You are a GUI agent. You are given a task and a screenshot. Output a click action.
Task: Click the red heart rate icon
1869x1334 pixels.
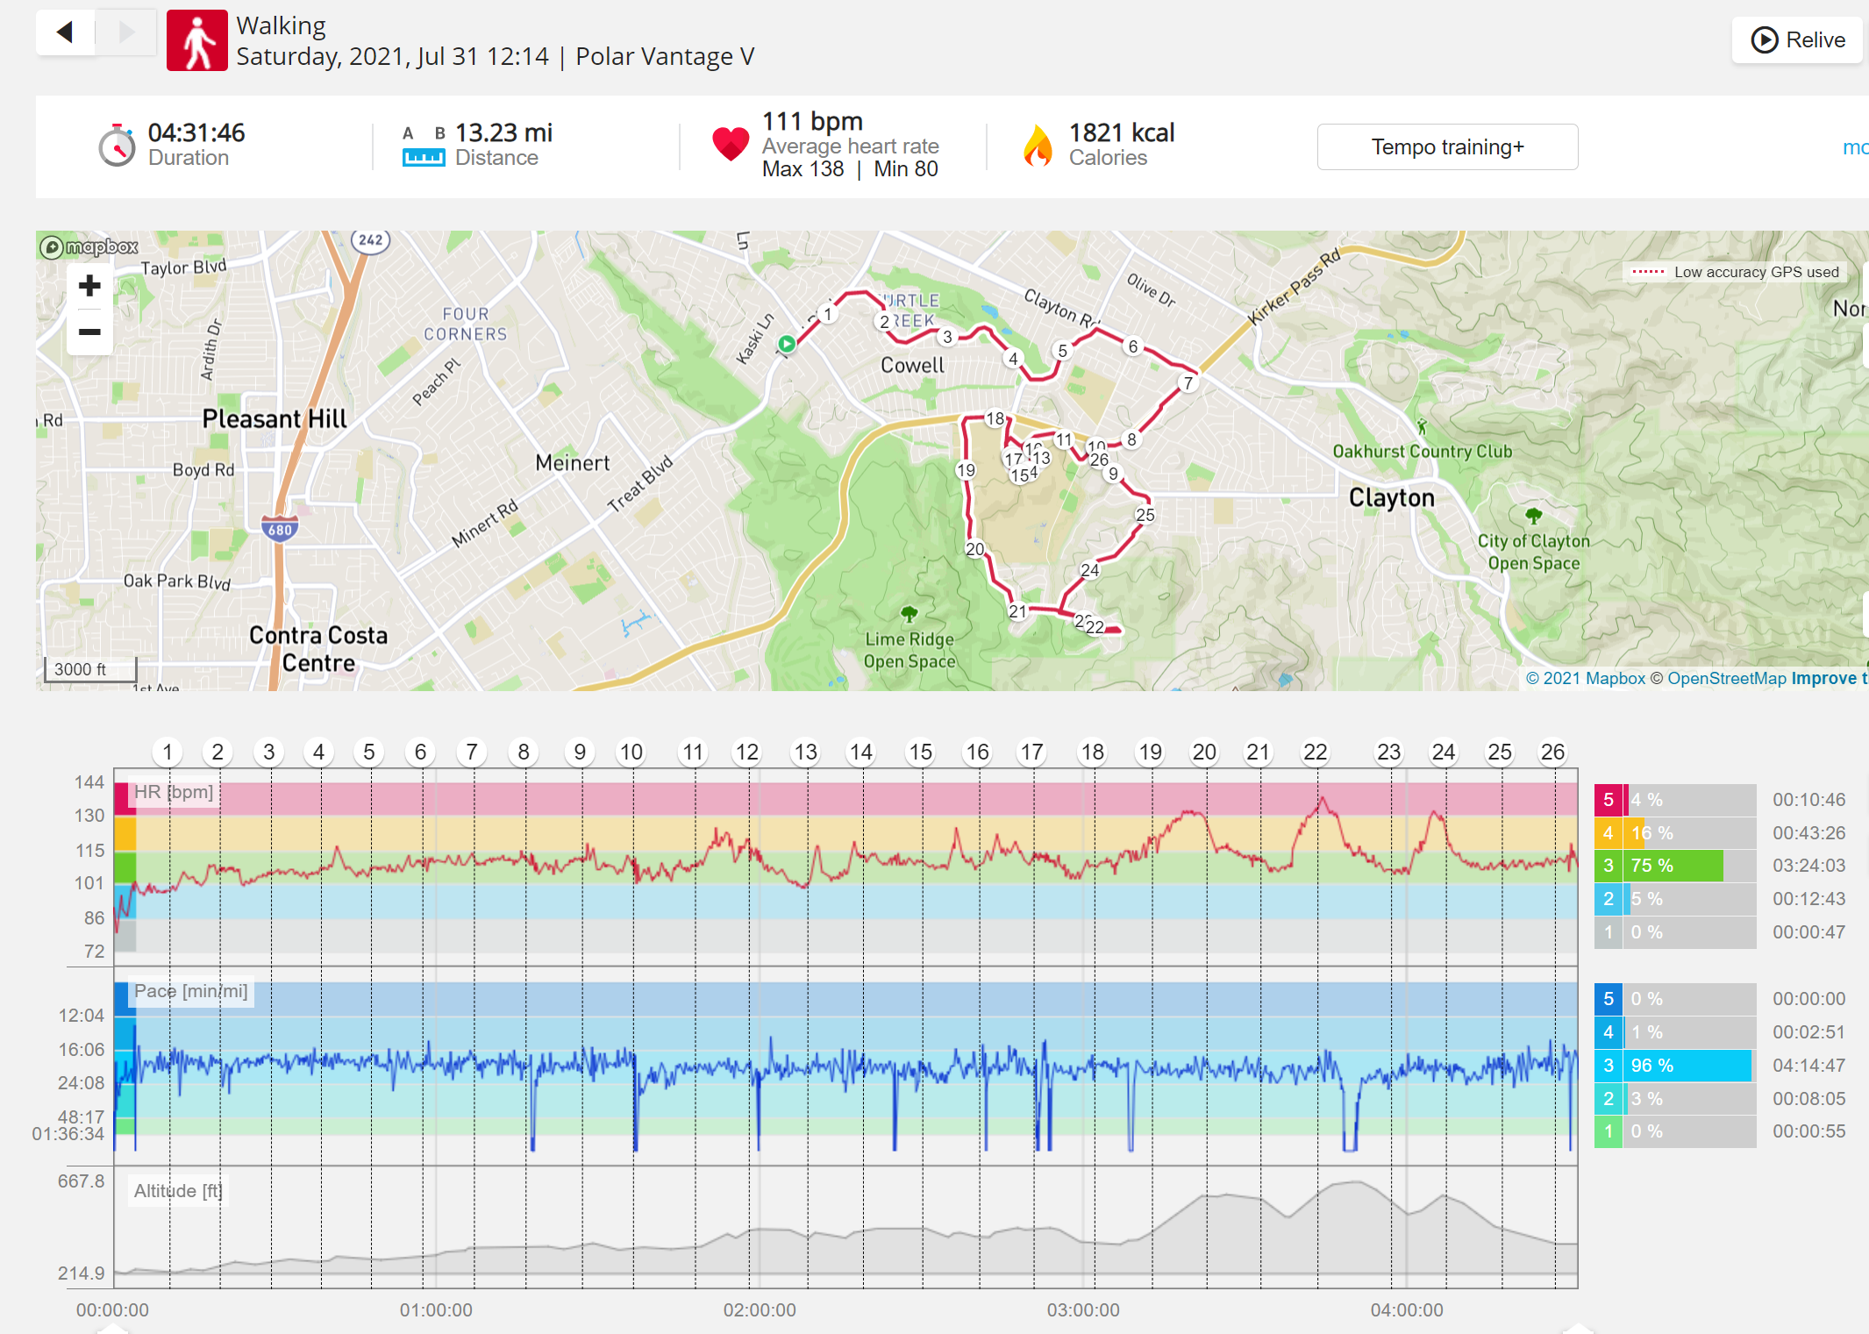tap(731, 144)
